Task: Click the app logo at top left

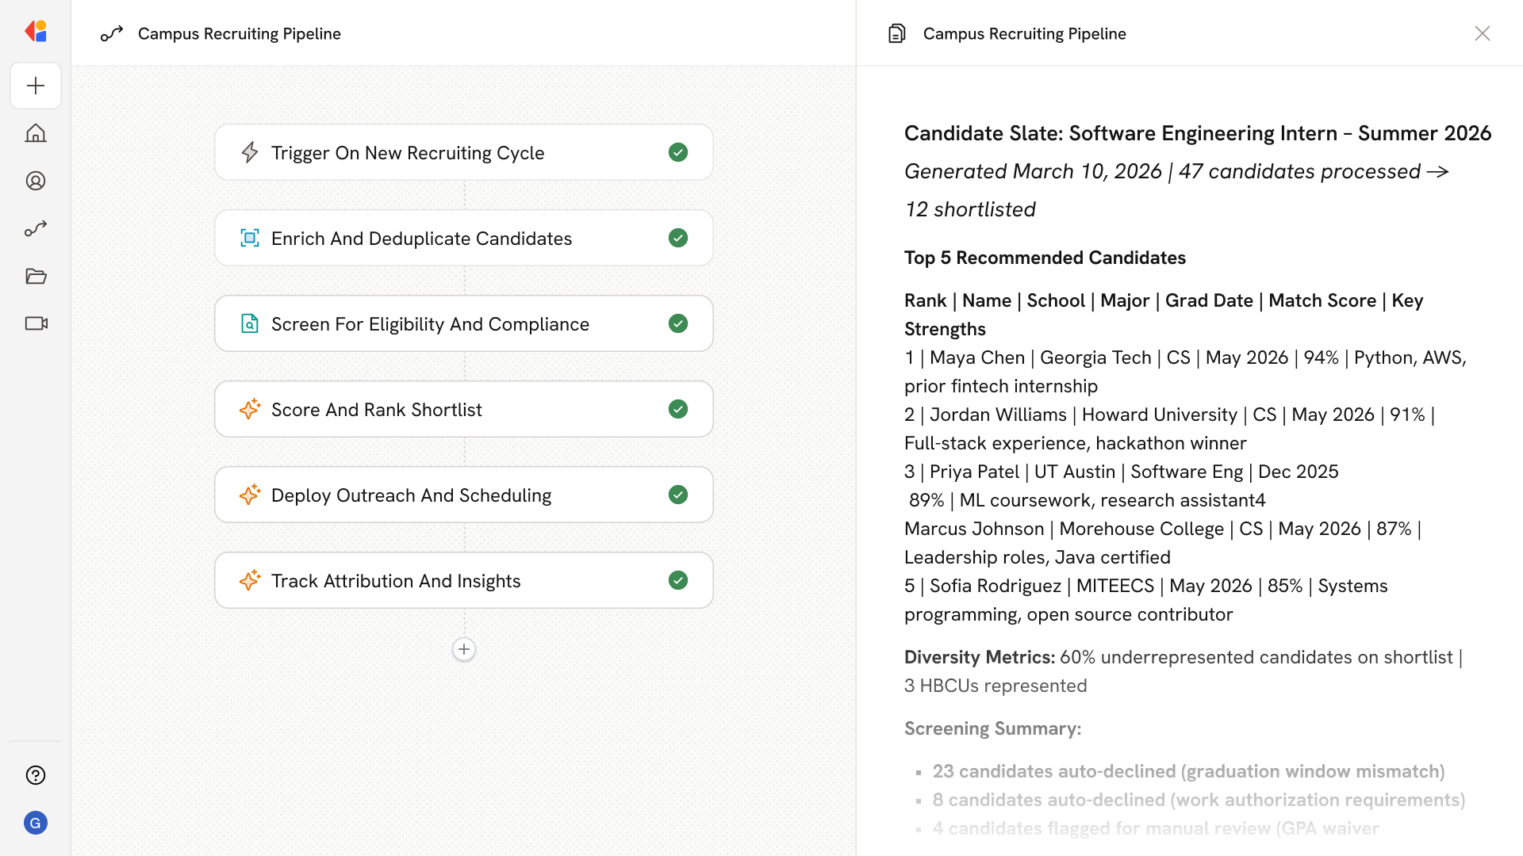Action: (36, 31)
